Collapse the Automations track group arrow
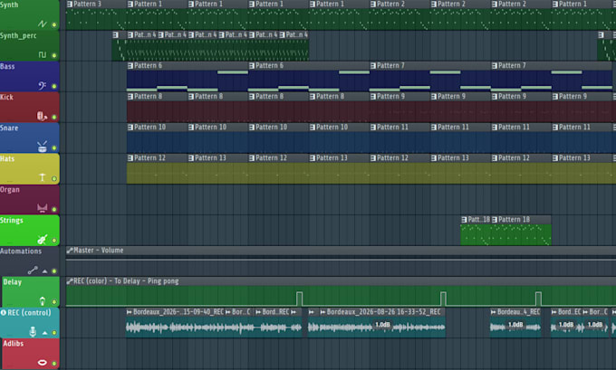 tap(44, 271)
